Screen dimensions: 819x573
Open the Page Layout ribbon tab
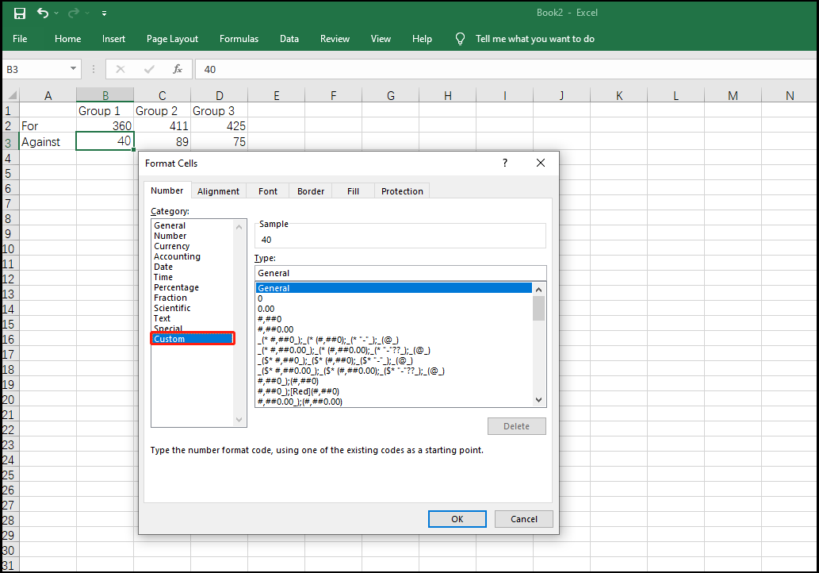[172, 39]
